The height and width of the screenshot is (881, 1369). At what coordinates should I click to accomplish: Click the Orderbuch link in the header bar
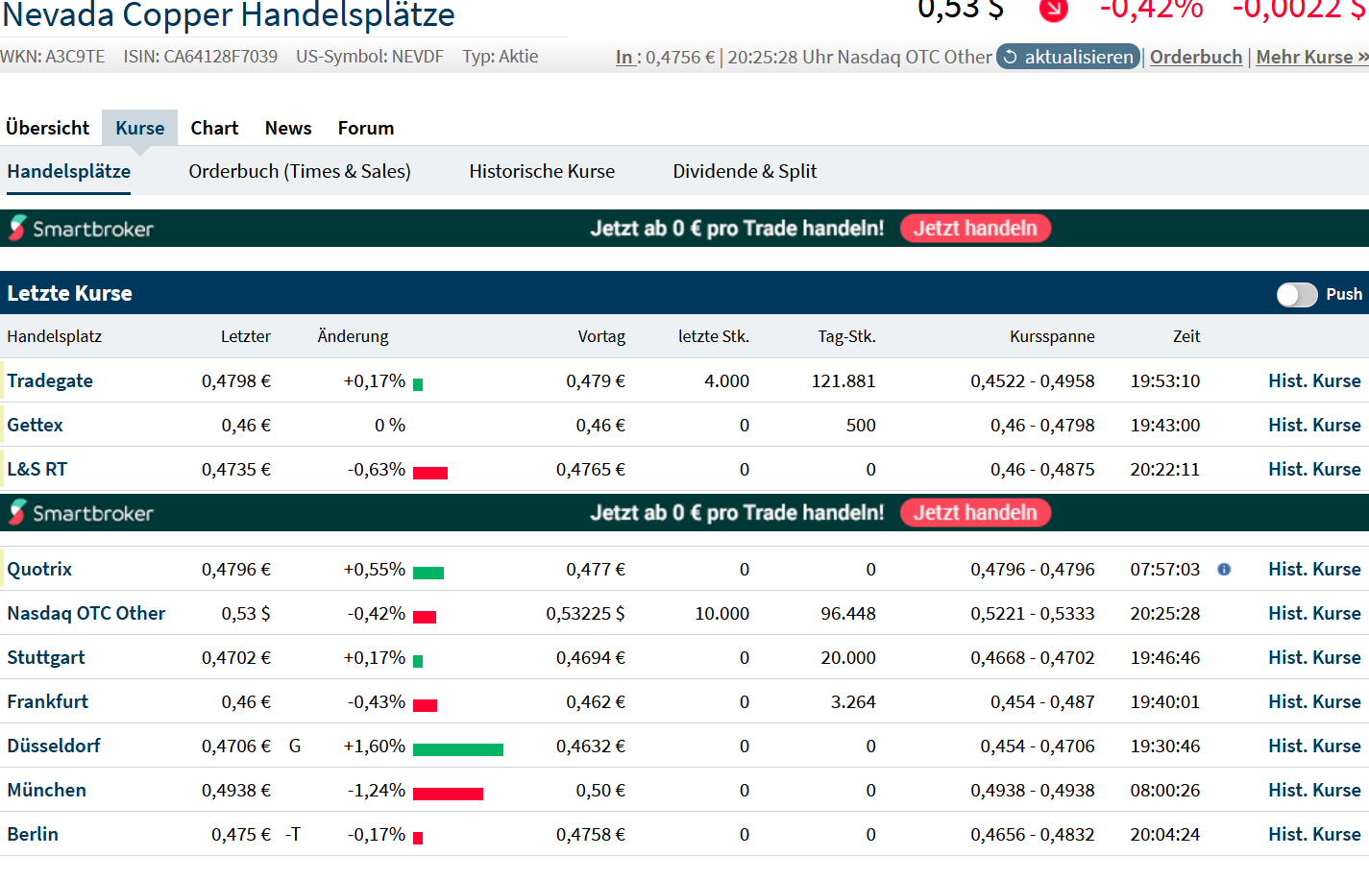(1196, 58)
